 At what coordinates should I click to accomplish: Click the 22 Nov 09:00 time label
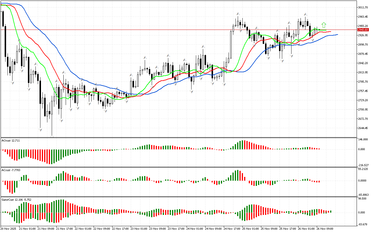101,229
